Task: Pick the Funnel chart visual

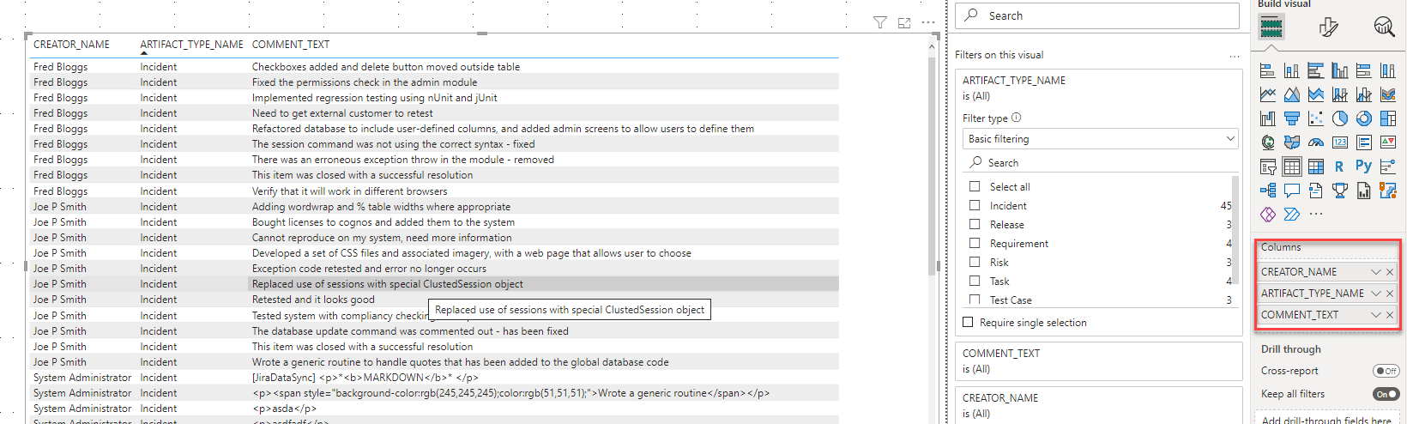Action: [1291, 118]
